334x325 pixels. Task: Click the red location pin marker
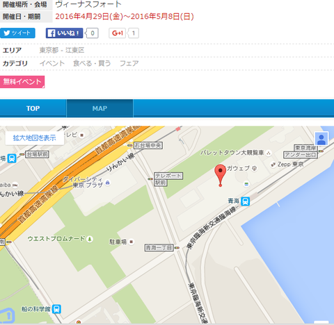(x=221, y=175)
